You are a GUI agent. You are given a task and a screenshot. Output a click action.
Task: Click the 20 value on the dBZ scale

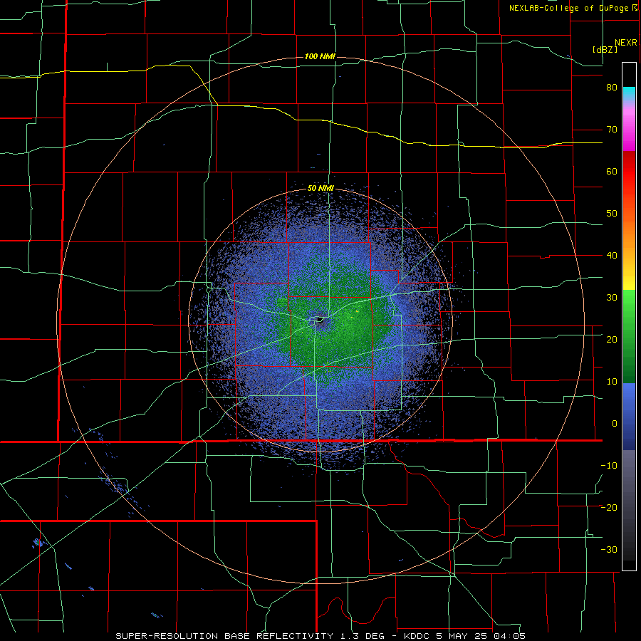click(612, 340)
